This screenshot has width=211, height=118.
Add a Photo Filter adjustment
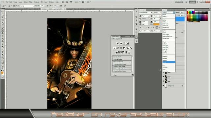pos(127,48)
